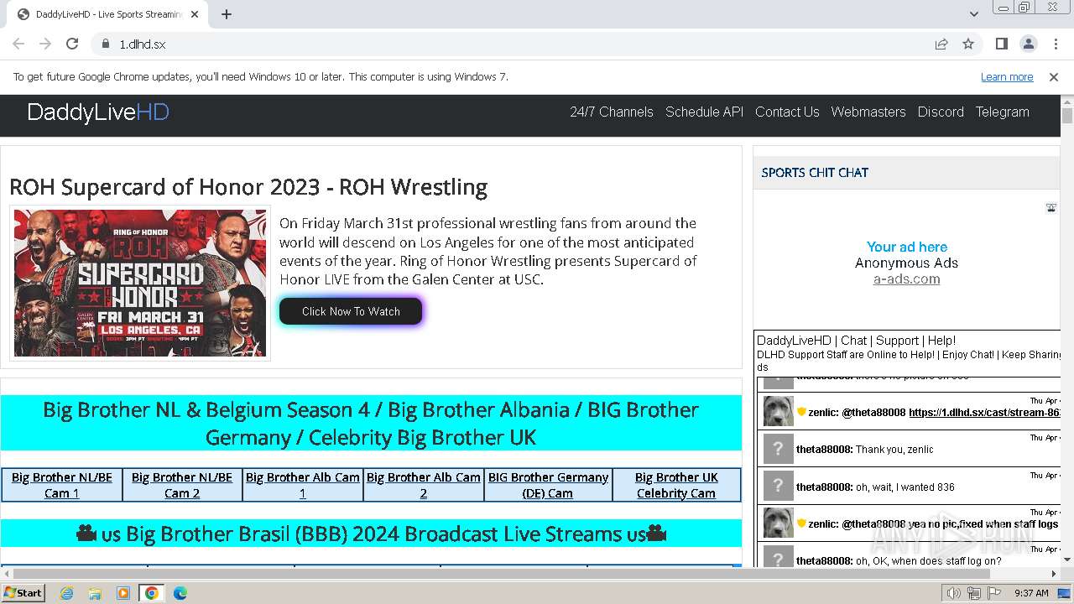Open BIG Brother Germany (DE) Cam link

548,485
